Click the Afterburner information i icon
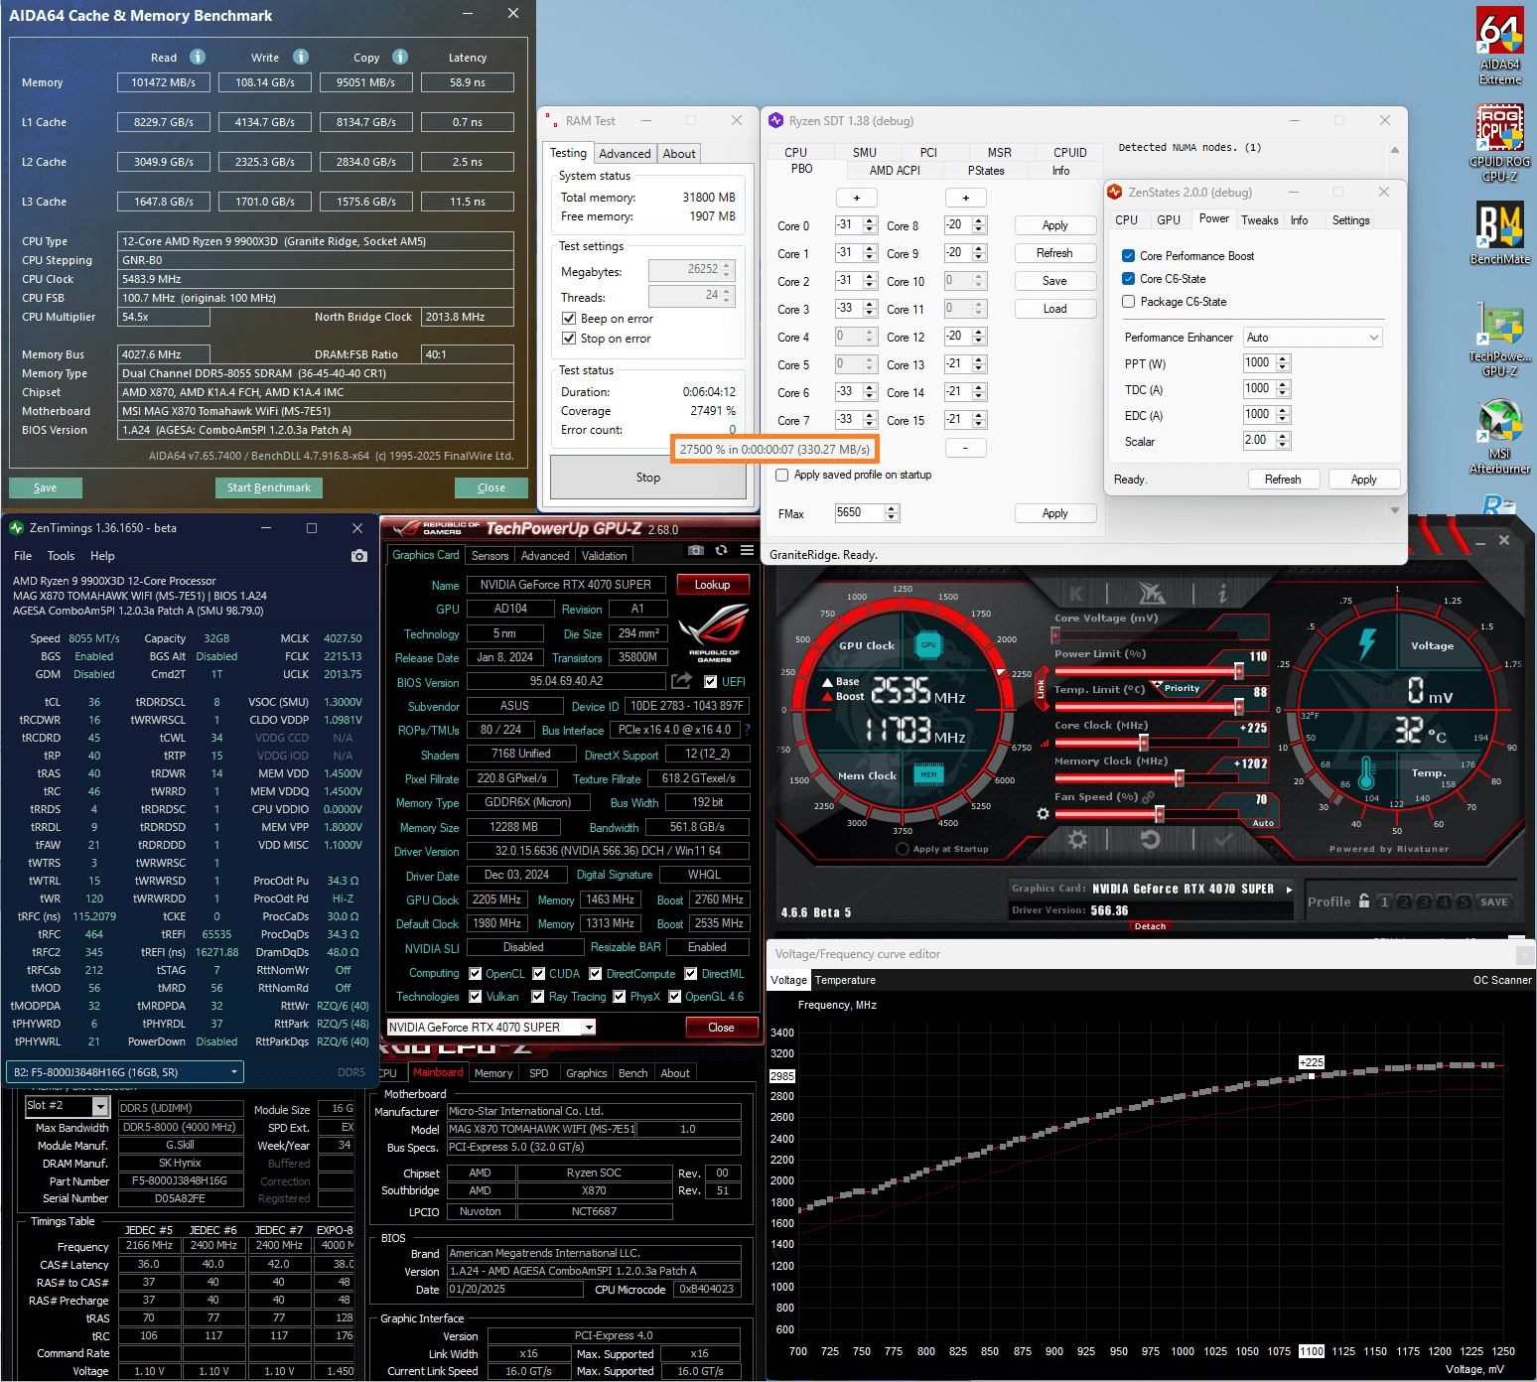The height and width of the screenshot is (1382, 1537). coord(1222,594)
